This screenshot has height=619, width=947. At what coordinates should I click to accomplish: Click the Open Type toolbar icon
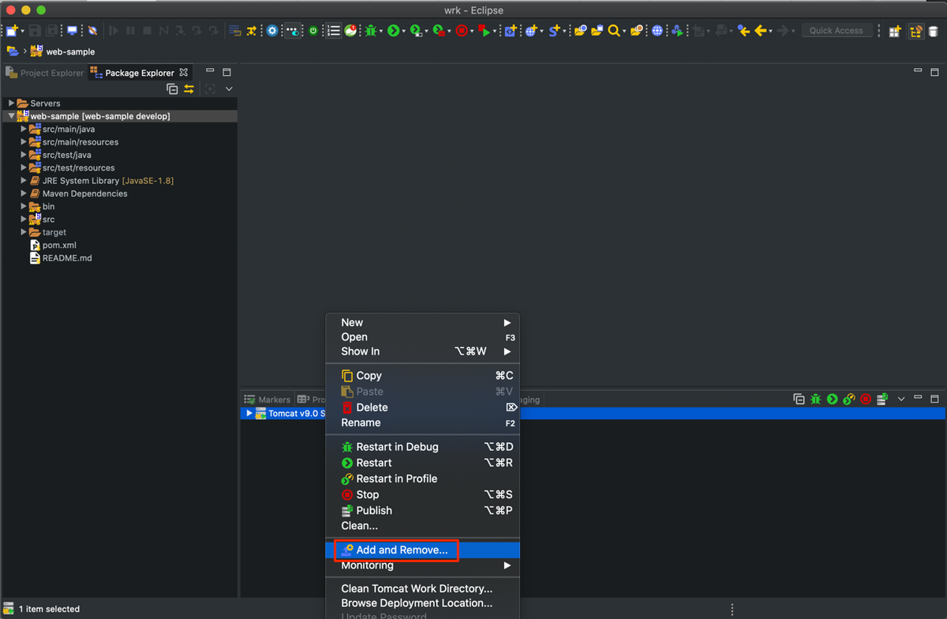click(x=580, y=31)
